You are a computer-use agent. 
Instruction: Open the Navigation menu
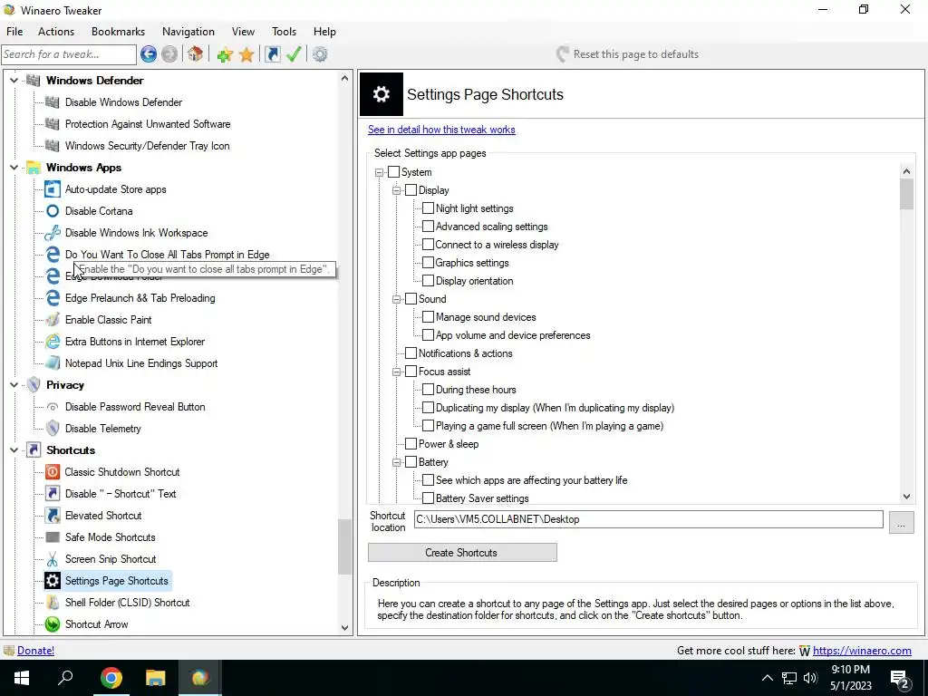coord(188,32)
